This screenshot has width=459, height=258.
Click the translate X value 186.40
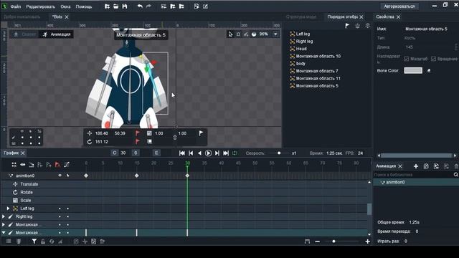102,133
